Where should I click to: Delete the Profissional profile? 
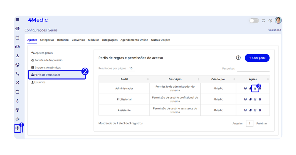pyautogui.click(x=260, y=99)
